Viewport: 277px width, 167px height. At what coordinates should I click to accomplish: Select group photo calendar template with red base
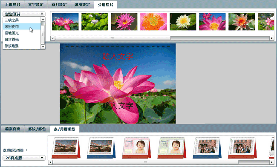click(x=242, y=148)
